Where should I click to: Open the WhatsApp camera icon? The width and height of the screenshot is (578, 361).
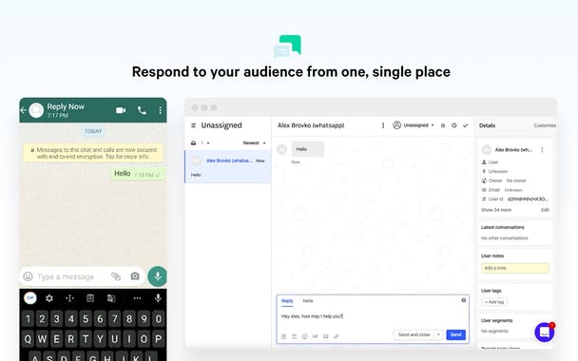(135, 275)
